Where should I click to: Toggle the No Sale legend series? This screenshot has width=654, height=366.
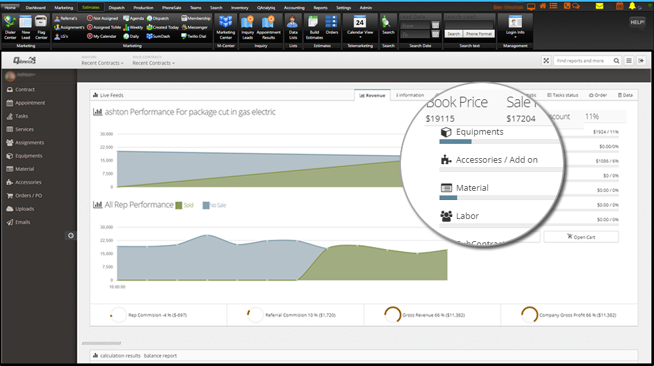point(215,205)
